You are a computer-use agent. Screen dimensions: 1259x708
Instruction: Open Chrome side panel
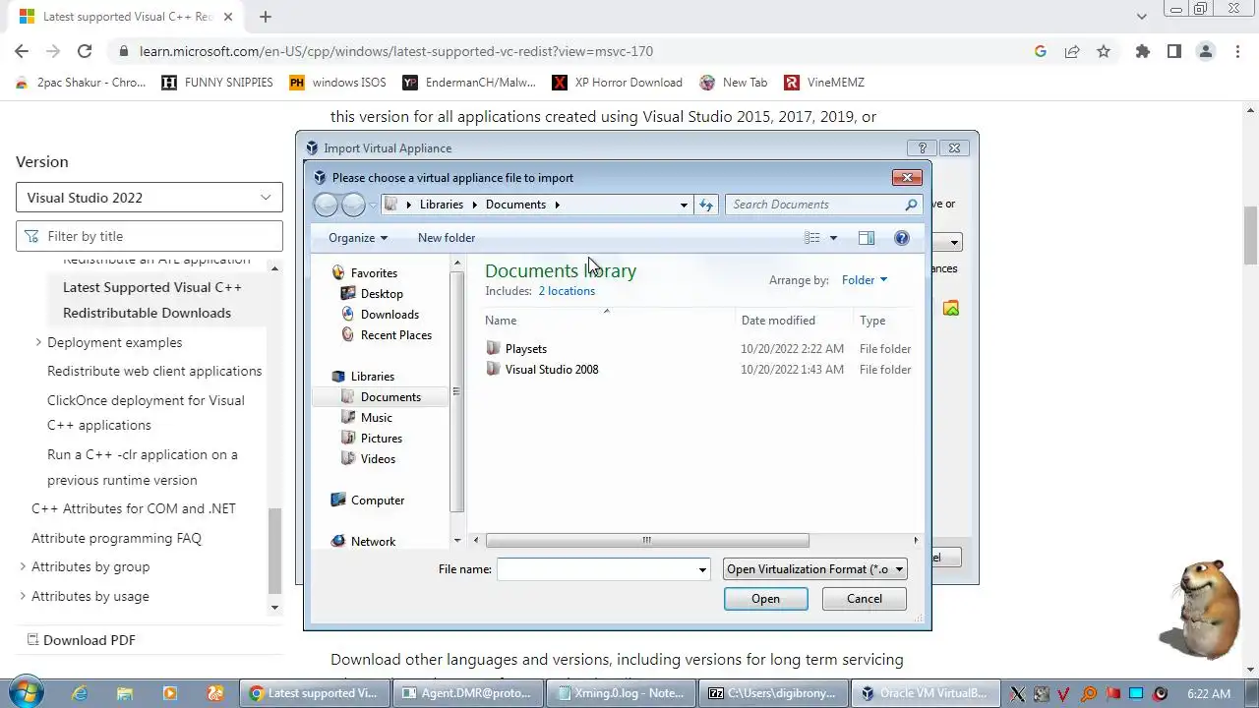point(1173,51)
